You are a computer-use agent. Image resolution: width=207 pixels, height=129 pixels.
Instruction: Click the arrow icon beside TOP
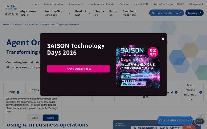(18, 92)
